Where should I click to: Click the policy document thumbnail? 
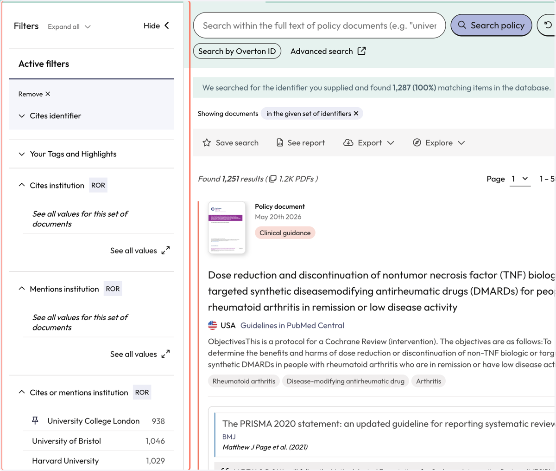click(x=227, y=228)
